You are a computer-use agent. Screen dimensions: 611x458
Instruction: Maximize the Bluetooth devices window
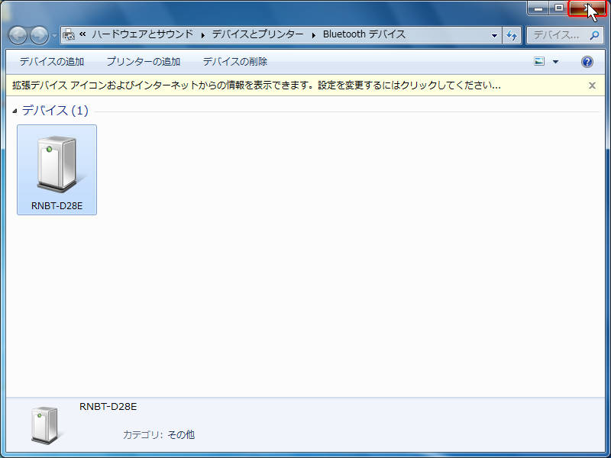559,8
